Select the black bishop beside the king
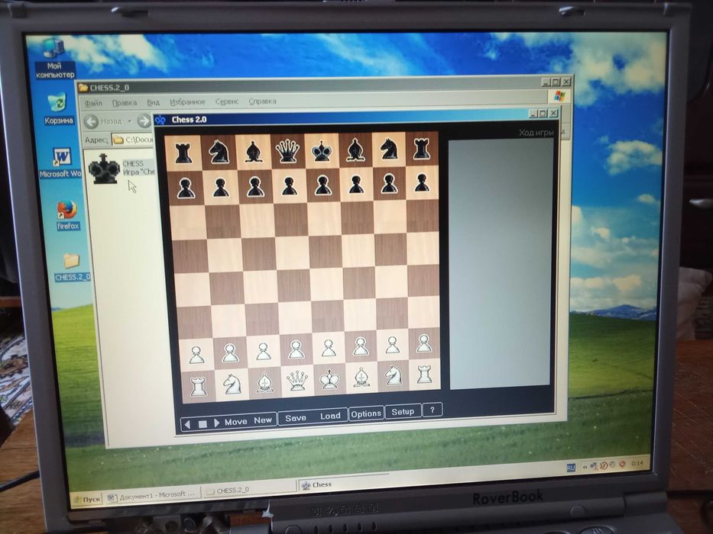Screen dimensions: 713x534 [x=355, y=150]
